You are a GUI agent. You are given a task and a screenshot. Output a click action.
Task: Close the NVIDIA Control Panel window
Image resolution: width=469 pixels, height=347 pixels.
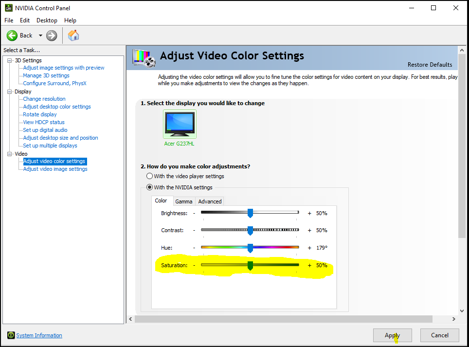(455, 8)
